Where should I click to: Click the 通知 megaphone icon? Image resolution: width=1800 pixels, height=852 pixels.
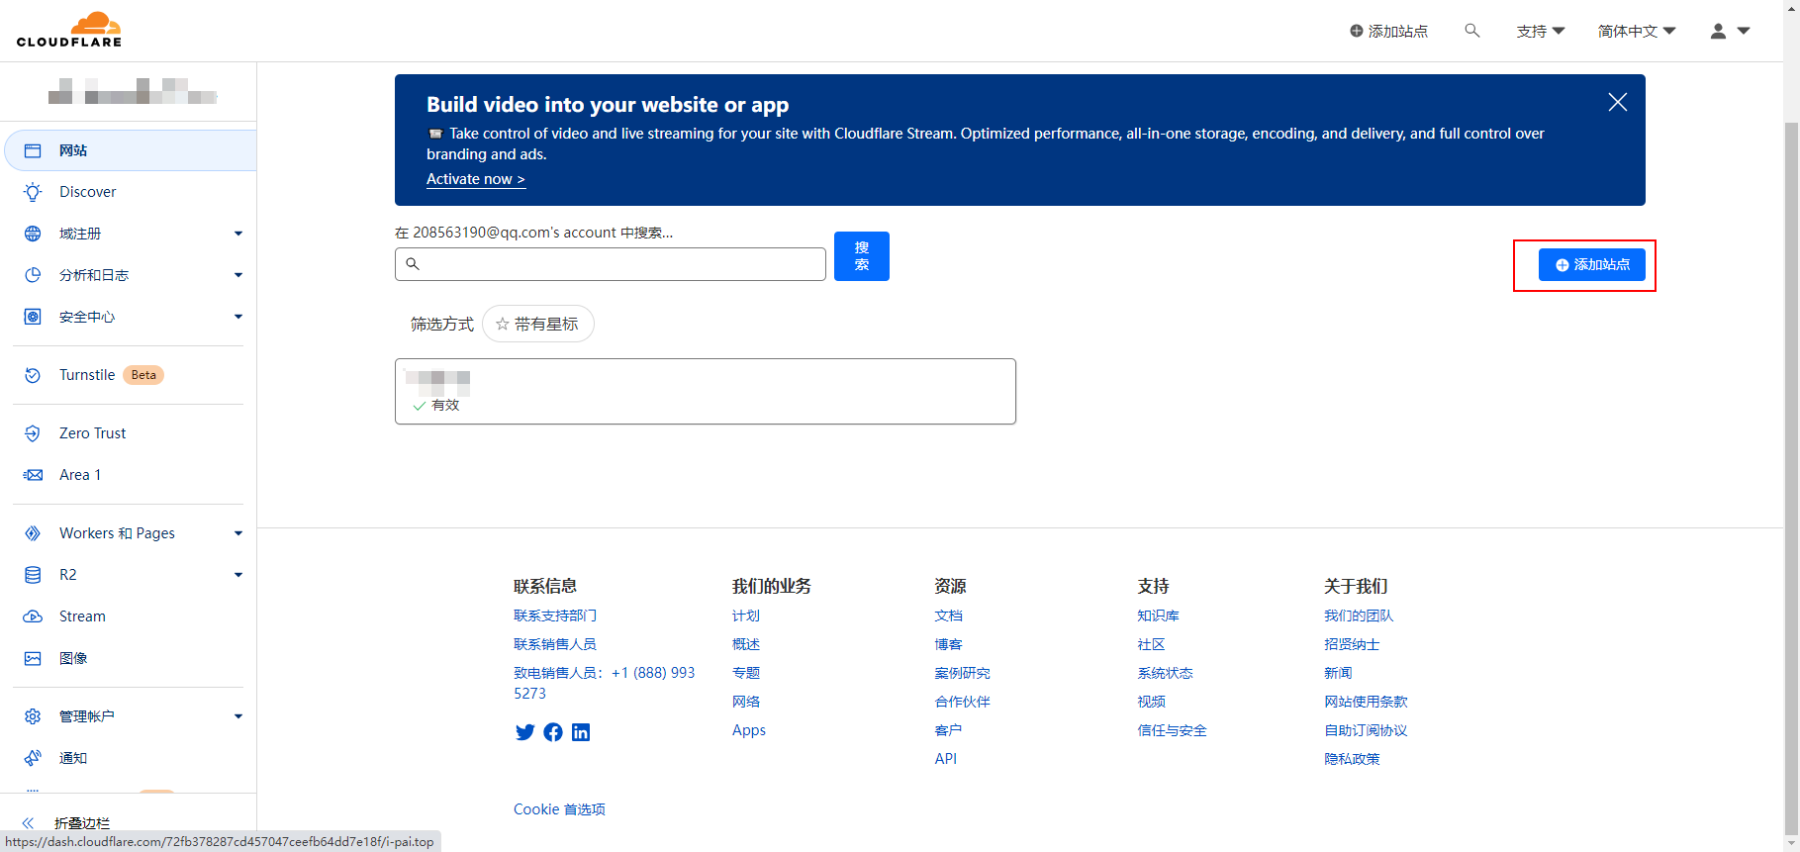click(33, 758)
